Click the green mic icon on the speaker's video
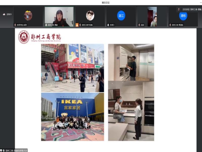This screenshot has height=152, width=202. (x=46, y=25)
